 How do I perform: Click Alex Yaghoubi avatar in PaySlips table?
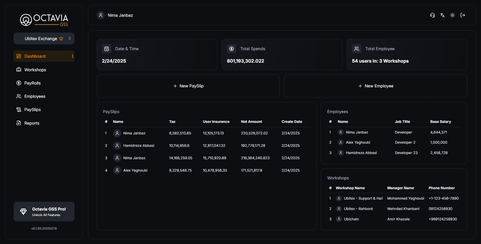117,170
